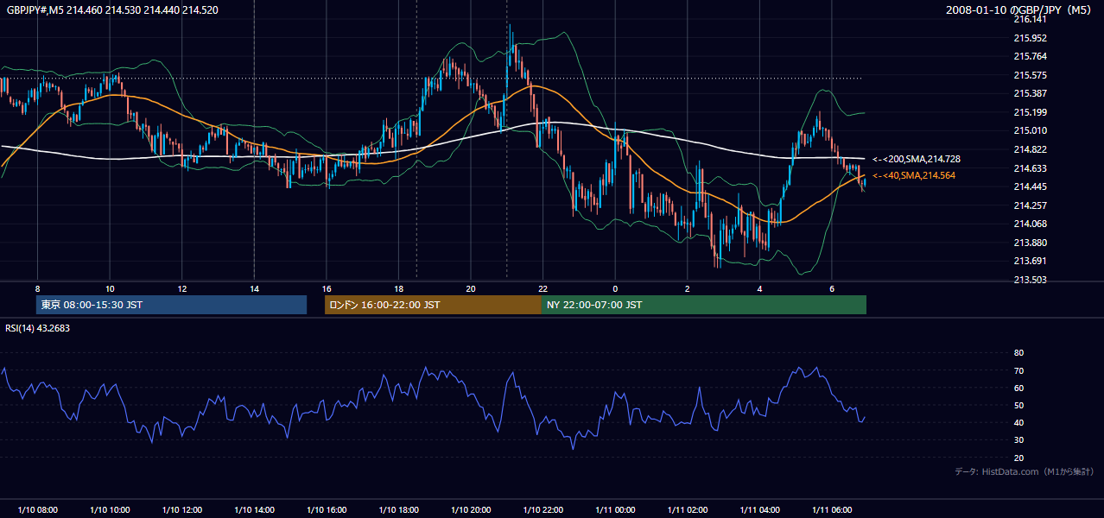This screenshot has height=518, width=1104.
Task: Click price axis value 214.445
Action: 1030,186
